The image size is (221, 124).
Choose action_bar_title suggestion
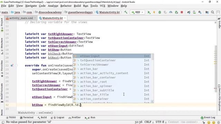(112, 94)
